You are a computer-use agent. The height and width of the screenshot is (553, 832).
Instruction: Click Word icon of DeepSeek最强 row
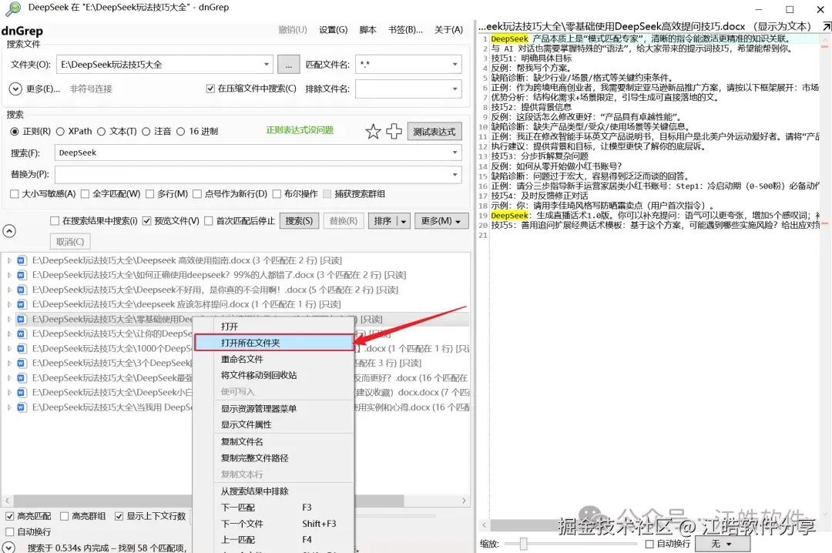[22, 378]
